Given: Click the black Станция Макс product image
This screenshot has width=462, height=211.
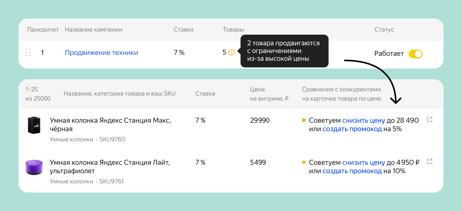Looking at the screenshot, I should [34, 126].
